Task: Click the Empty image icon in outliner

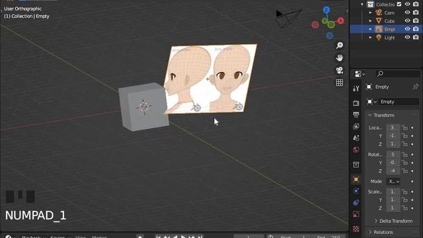Action: coord(379,29)
